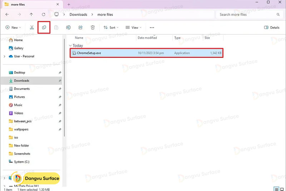
Task: Sort by the Type column header
Action: click(x=177, y=38)
